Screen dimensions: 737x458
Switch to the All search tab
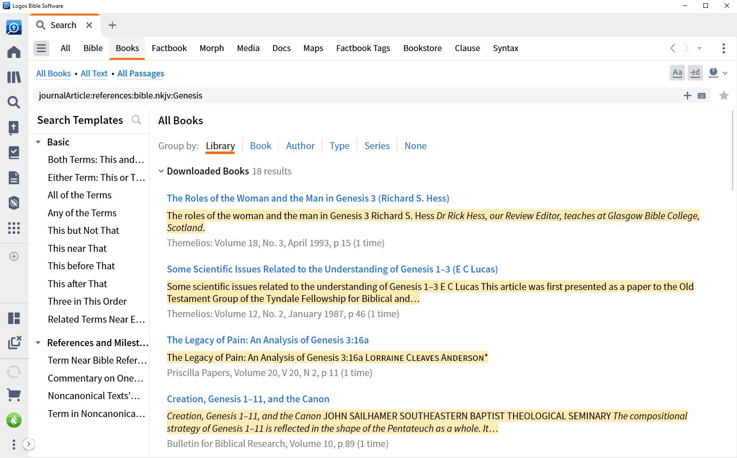coord(65,48)
